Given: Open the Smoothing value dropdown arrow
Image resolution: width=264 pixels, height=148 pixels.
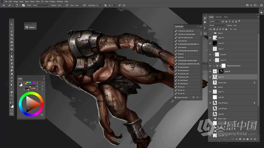Looking at the screenshot, I should click(x=102, y=5).
